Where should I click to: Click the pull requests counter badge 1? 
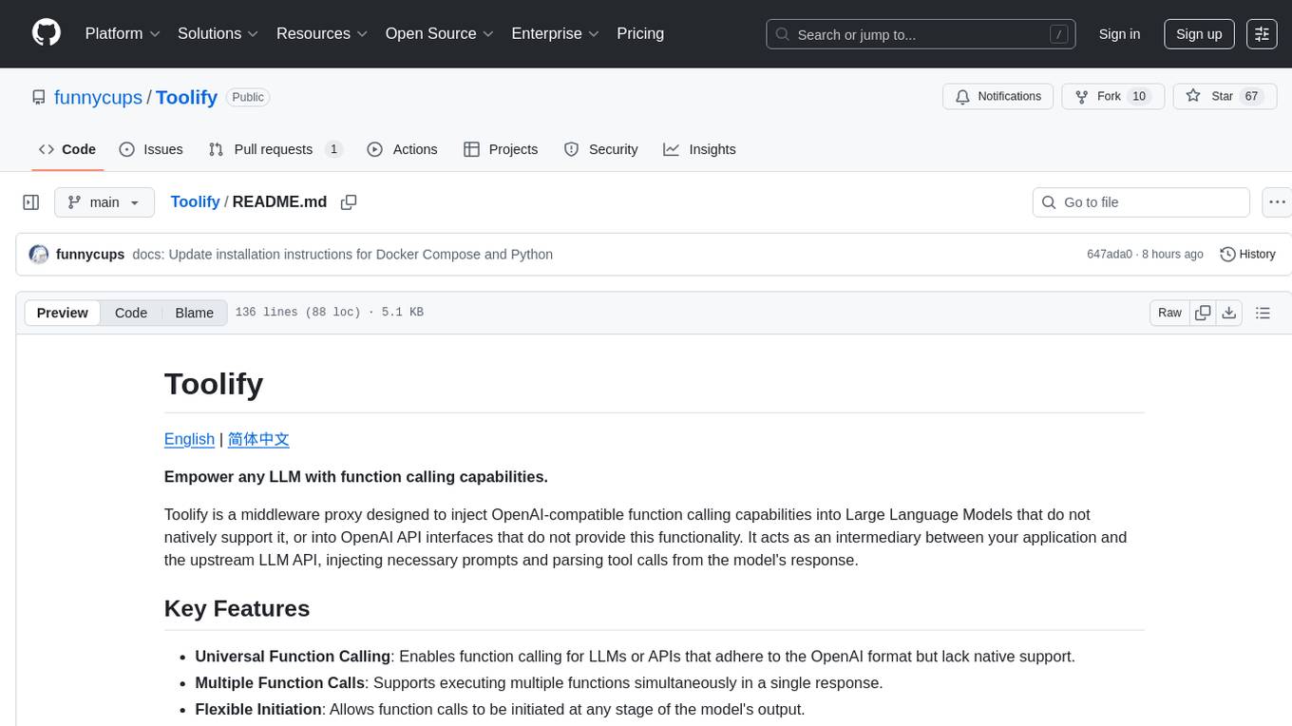(333, 149)
